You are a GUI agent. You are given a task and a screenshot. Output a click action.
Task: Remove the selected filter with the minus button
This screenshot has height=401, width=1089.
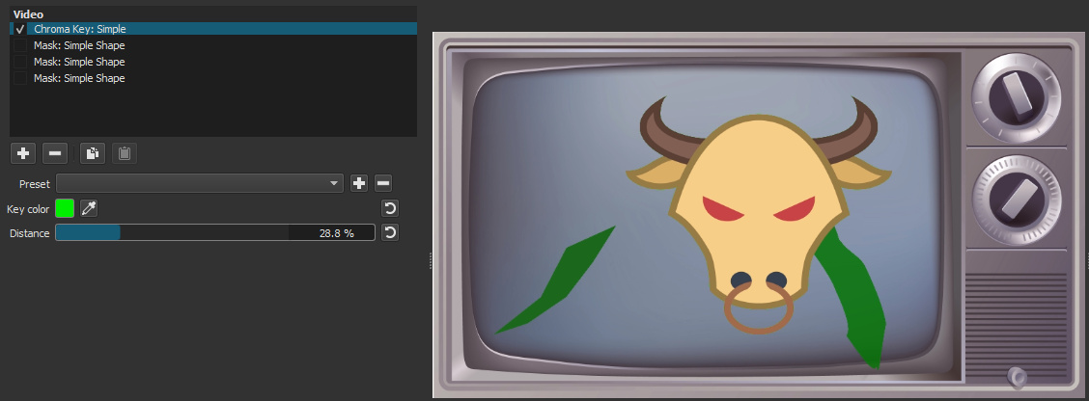[x=55, y=152]
